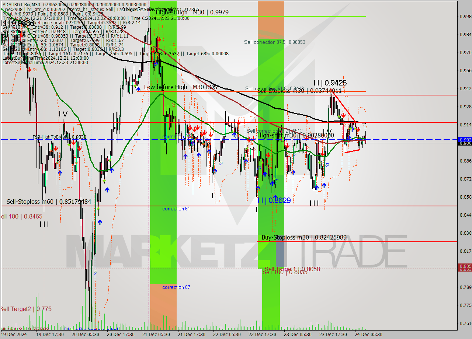
Task: Select the 20 Dec 17:30 time label
Action: pyautogui.click(x=120, y=335)
